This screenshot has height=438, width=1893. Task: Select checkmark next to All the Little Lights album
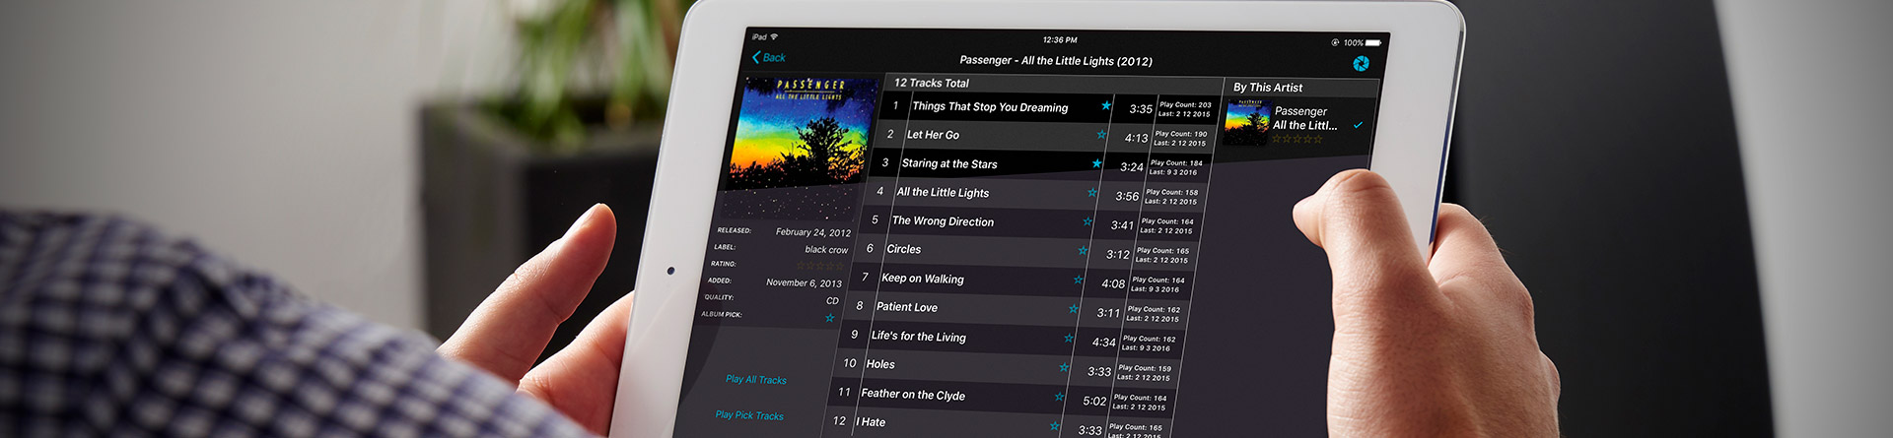coord(1358,125)
